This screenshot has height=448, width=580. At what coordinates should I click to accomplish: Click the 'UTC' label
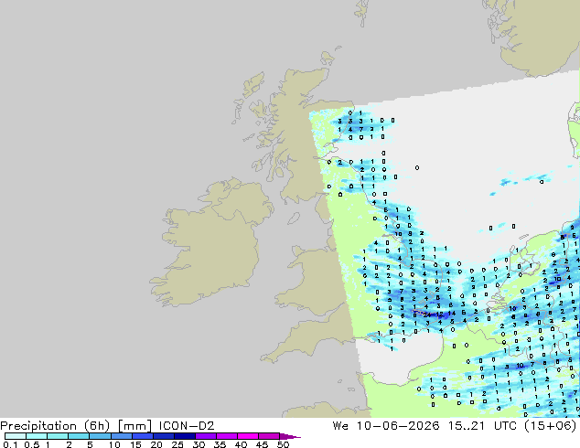click(505, 426)
